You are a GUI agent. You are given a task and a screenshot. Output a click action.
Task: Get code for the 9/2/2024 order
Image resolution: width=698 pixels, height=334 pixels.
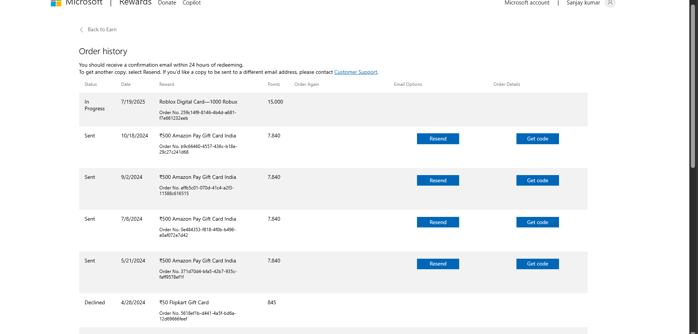[538, 181]
